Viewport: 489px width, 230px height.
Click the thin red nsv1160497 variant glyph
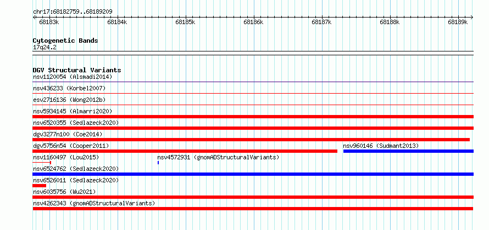tap(42, 163)
